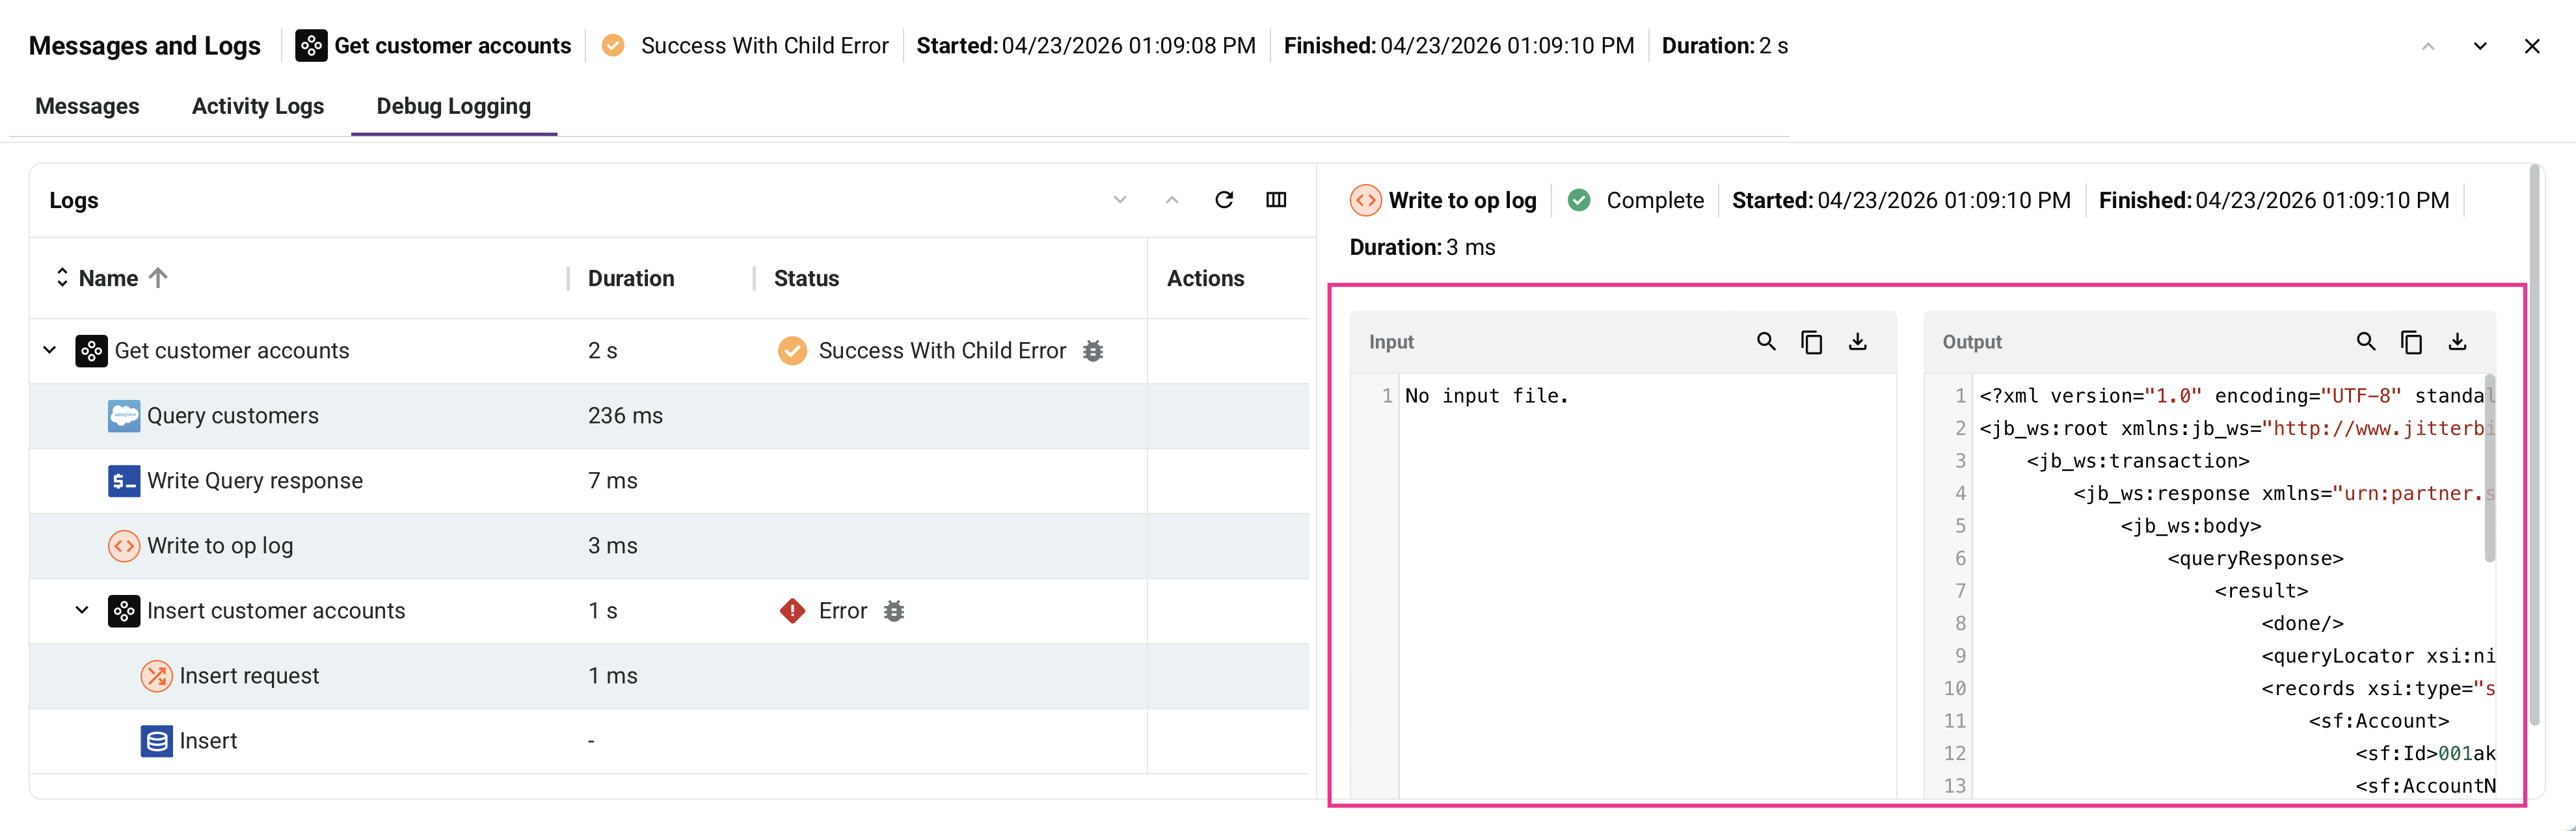Click the debug icon beside Success With Child Error
The image size is (2576, 831).
coord(1093,350)
